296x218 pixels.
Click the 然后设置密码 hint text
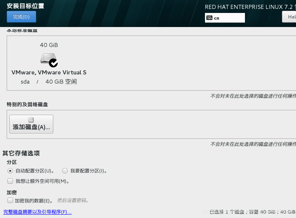tap(73, 201)
